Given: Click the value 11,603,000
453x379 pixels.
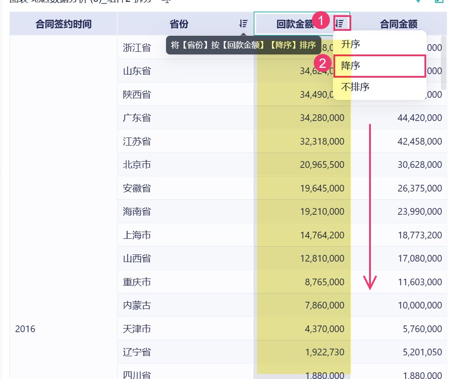Looking at the screenshot, I should click(420, 282).
